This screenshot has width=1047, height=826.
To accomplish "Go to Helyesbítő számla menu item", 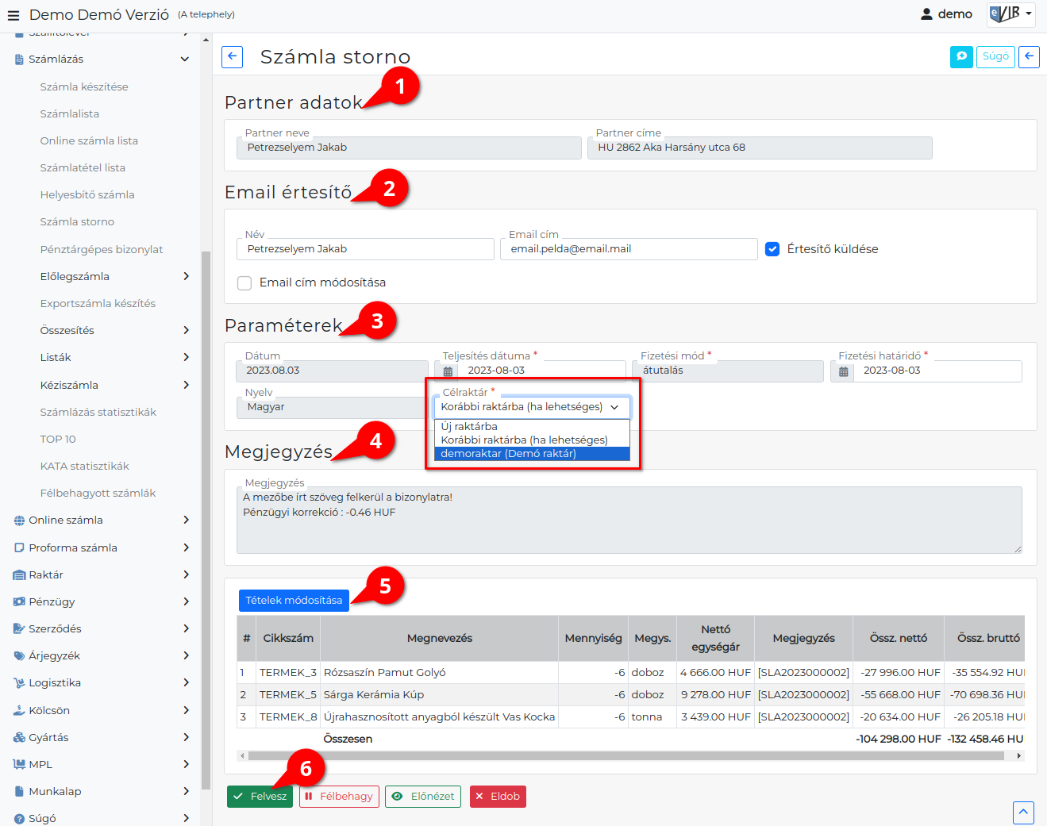I will pos(87,194).
